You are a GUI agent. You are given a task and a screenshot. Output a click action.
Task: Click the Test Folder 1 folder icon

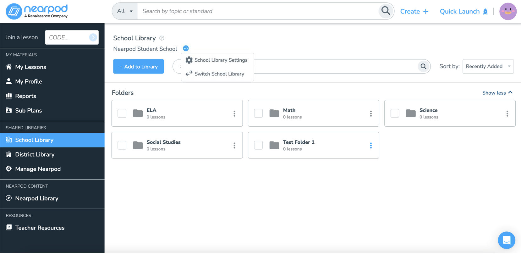click(x=274, y=145)
